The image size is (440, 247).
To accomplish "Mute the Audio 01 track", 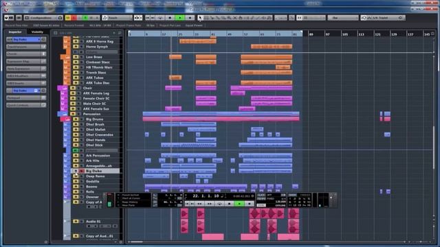I will (x=76, y=221).
